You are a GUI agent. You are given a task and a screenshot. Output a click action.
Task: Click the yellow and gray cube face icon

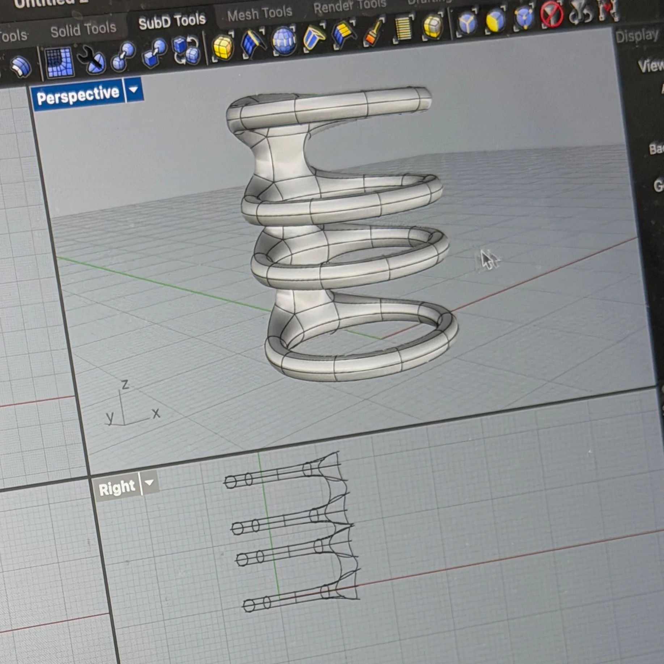pyautogui.click(x=433, y=25)
